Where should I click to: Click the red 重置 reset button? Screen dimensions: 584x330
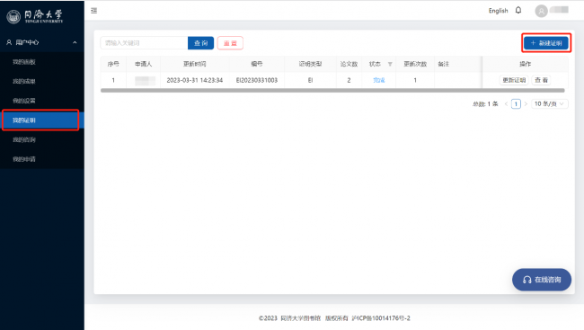(230, 43)
